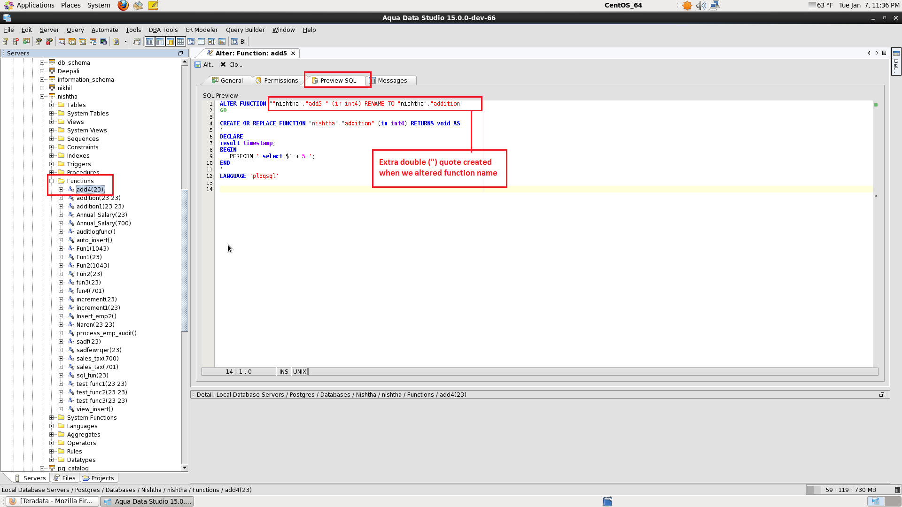This screenshot has height=507, width=902.
Task: Click the schema refresh window icon
Action: coord(191,42)
